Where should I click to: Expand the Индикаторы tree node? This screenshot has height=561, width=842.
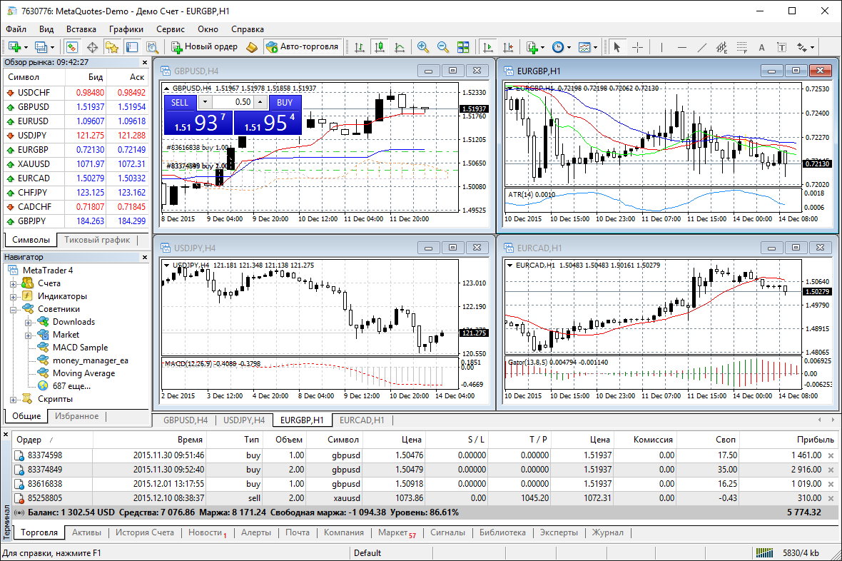click(14, 296)
